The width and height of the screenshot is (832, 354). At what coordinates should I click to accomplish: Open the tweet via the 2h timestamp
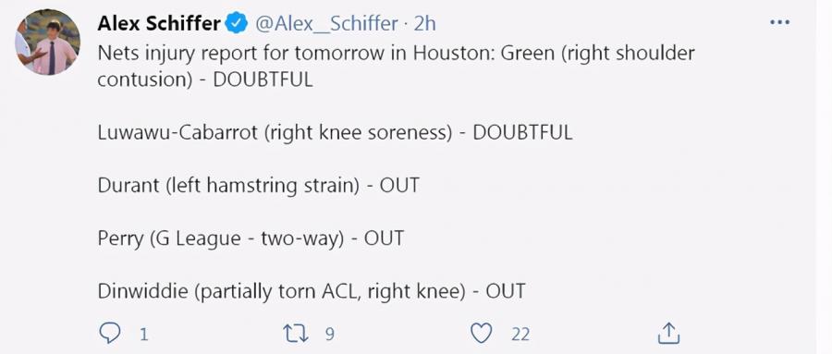pos(424,23)
